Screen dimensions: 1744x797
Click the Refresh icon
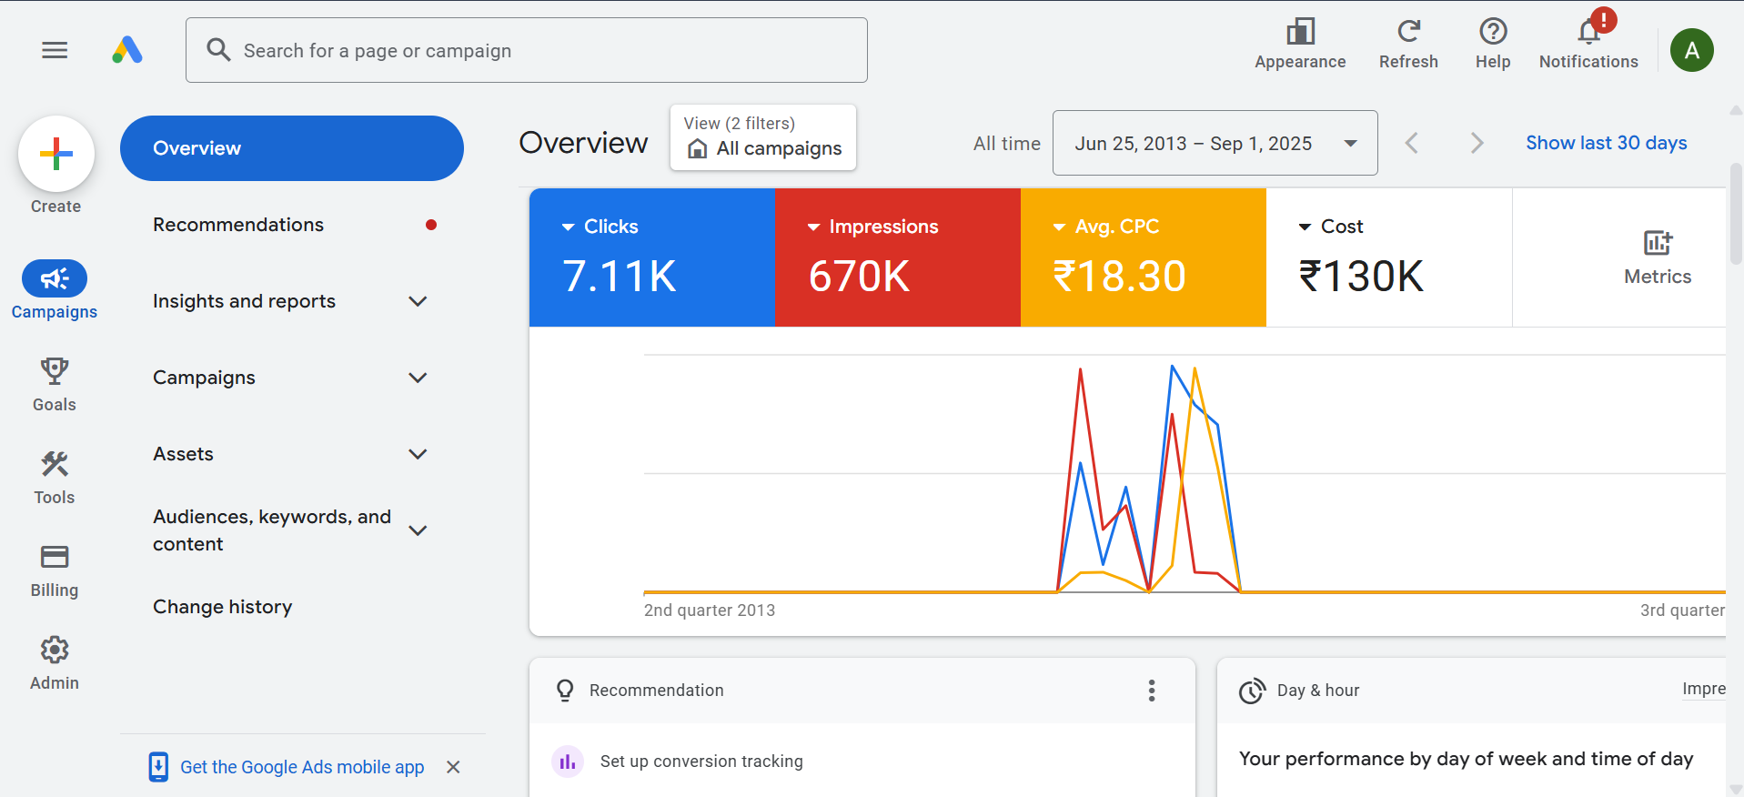coord(1408,44)
